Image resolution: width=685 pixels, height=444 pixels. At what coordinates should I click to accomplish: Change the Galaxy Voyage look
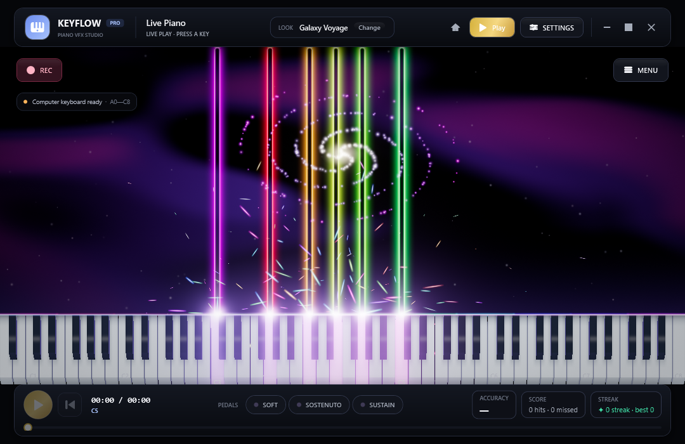pos(369,27)
